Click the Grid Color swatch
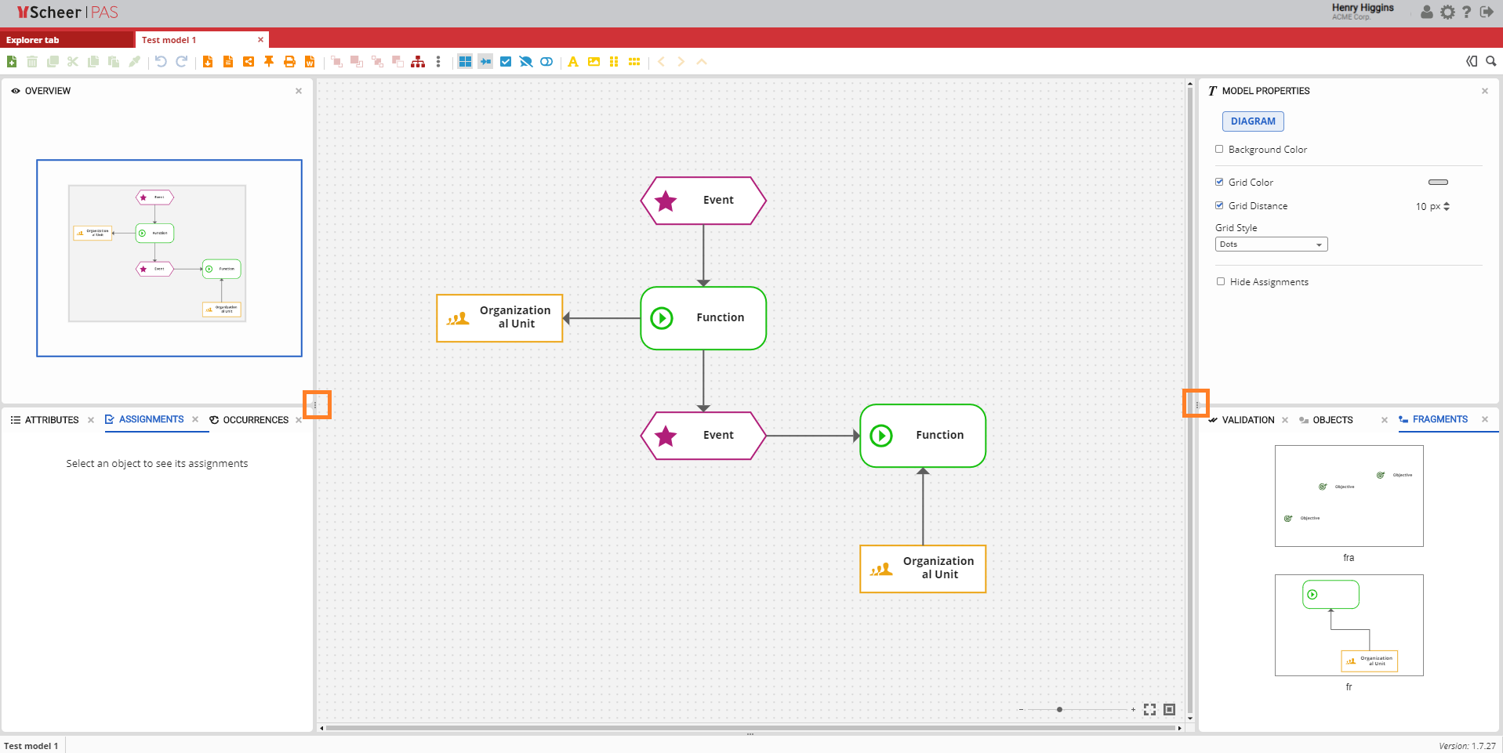The width and height of the screenshot is (1503, 753). pyautogui.click(x=1438, y=182)
